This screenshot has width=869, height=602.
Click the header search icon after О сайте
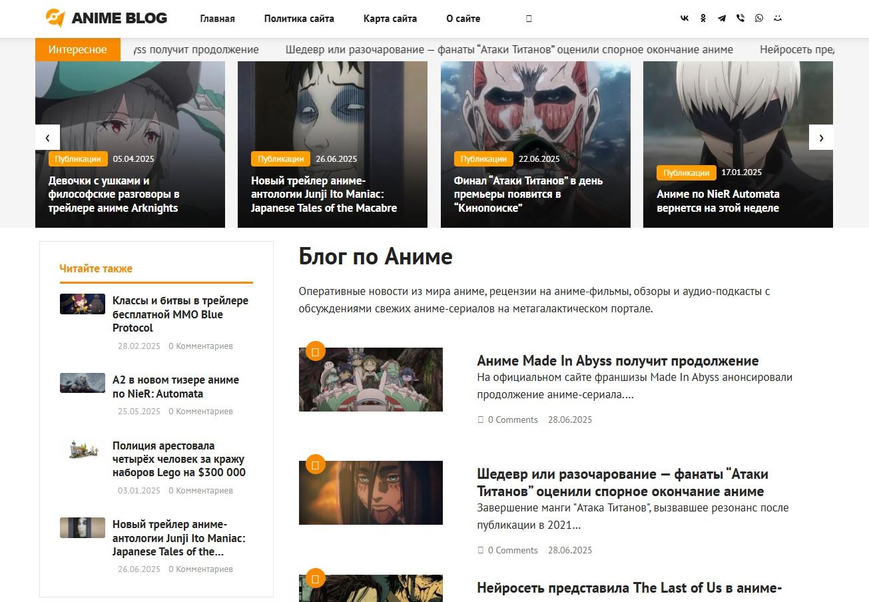[x=529, y=19]
